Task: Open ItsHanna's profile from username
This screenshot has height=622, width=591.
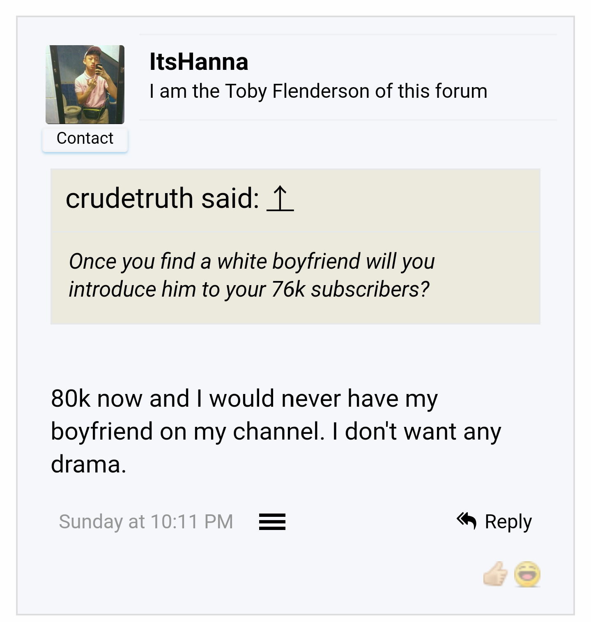Action: tap(199, 62)
